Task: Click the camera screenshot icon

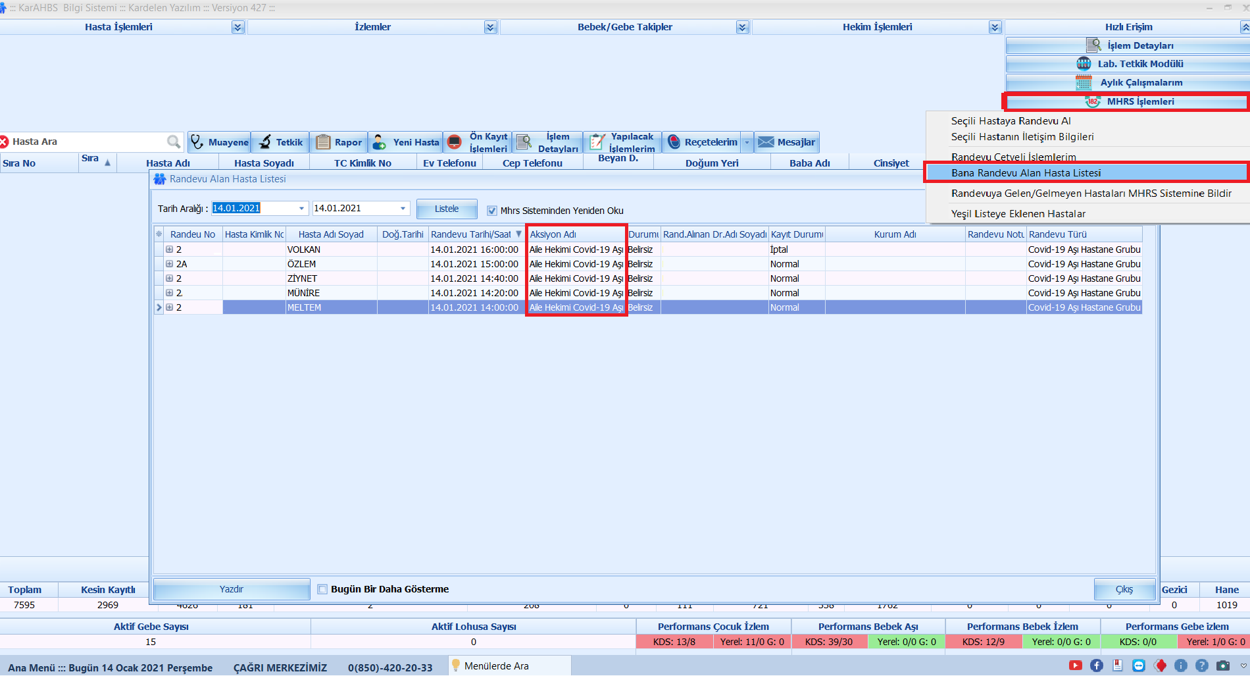Action: pyautogui.click(x=1223, y=665)
